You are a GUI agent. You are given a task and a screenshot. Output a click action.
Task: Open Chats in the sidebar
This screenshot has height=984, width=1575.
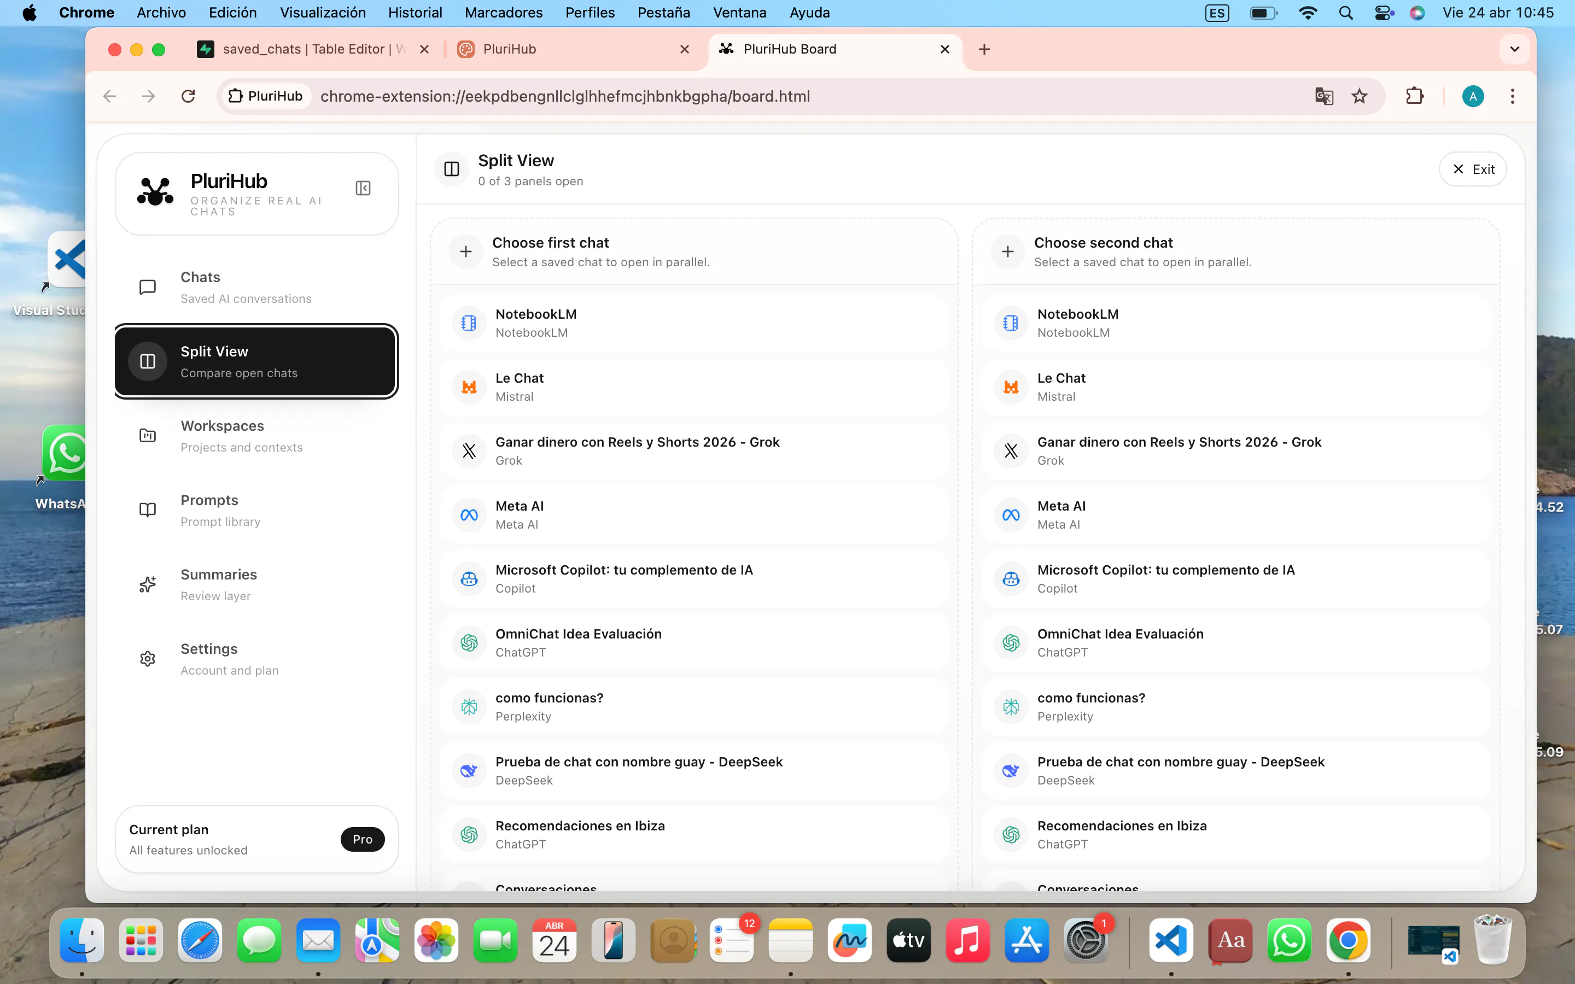[x=256, y=287]
